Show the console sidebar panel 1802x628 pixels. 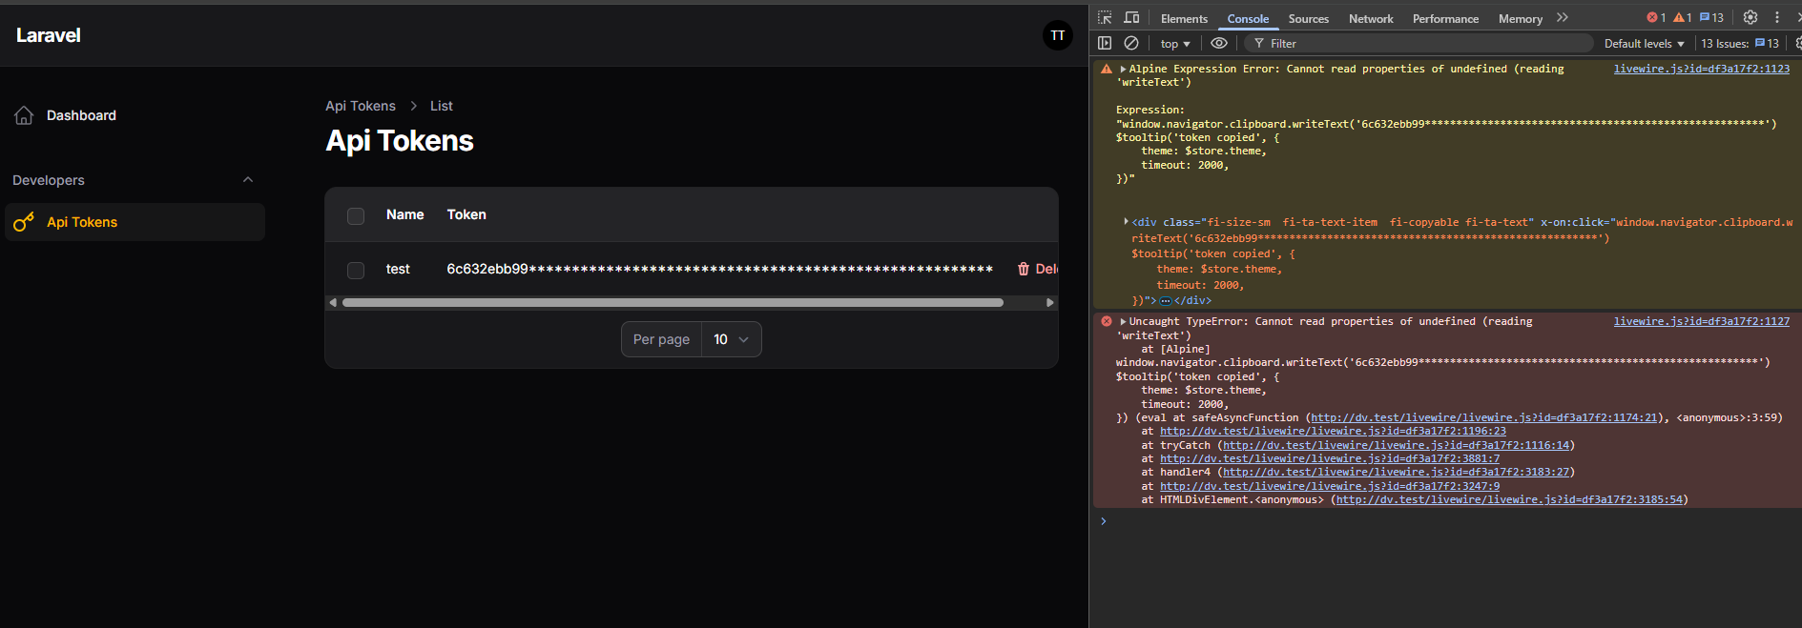pyautogui.click(x=1105, y=43)
